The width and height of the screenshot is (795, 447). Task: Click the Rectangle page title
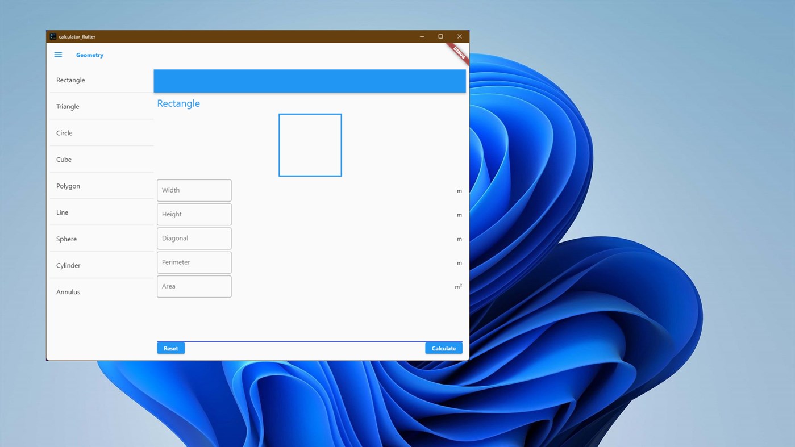tap(178, 103)
